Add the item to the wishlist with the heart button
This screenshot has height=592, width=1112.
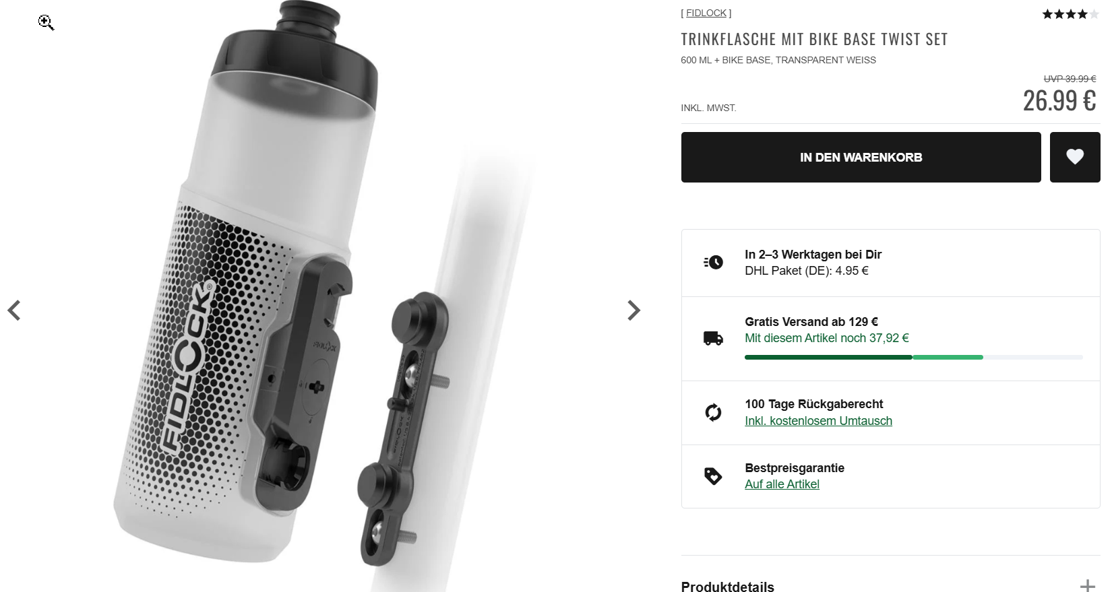point(1075,157)
